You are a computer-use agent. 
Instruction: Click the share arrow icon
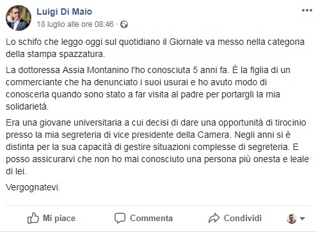214,218
